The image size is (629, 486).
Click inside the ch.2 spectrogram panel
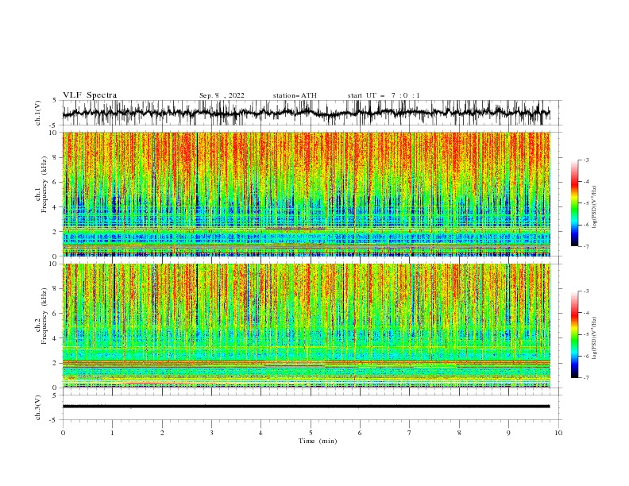306,326
